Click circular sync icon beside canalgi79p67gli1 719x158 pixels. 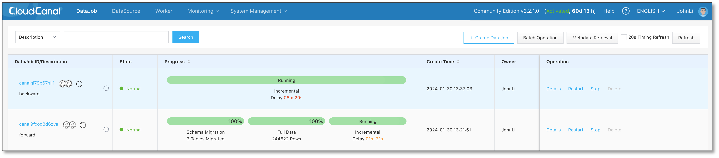click(x=79, y=84)
